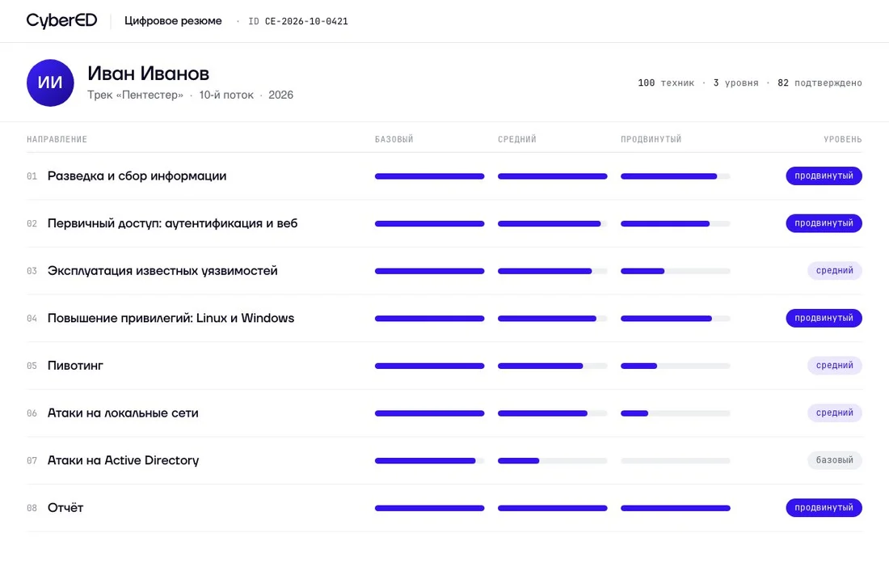Click the name Иван Иванов

pos(149,74)
